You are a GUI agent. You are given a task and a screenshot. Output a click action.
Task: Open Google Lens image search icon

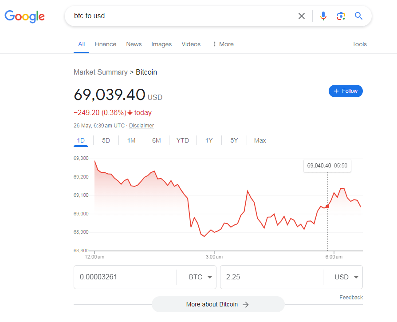(x=341, y=16)
